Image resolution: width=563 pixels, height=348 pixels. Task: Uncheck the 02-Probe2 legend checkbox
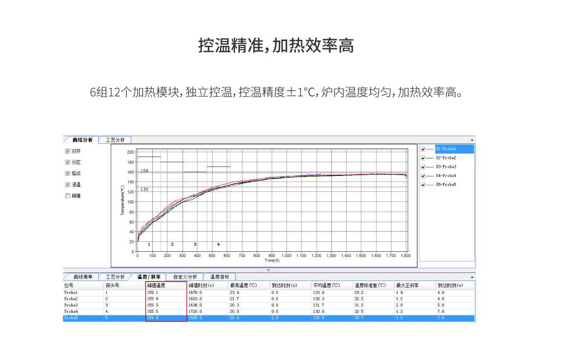(x=423, y=158)
